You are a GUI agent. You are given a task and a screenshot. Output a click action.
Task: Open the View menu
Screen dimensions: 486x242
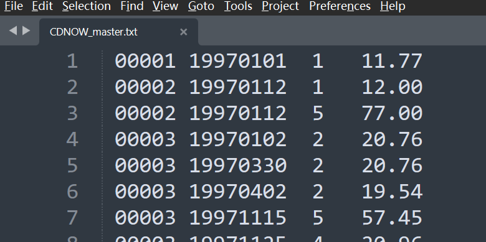[x=166, y=6]
